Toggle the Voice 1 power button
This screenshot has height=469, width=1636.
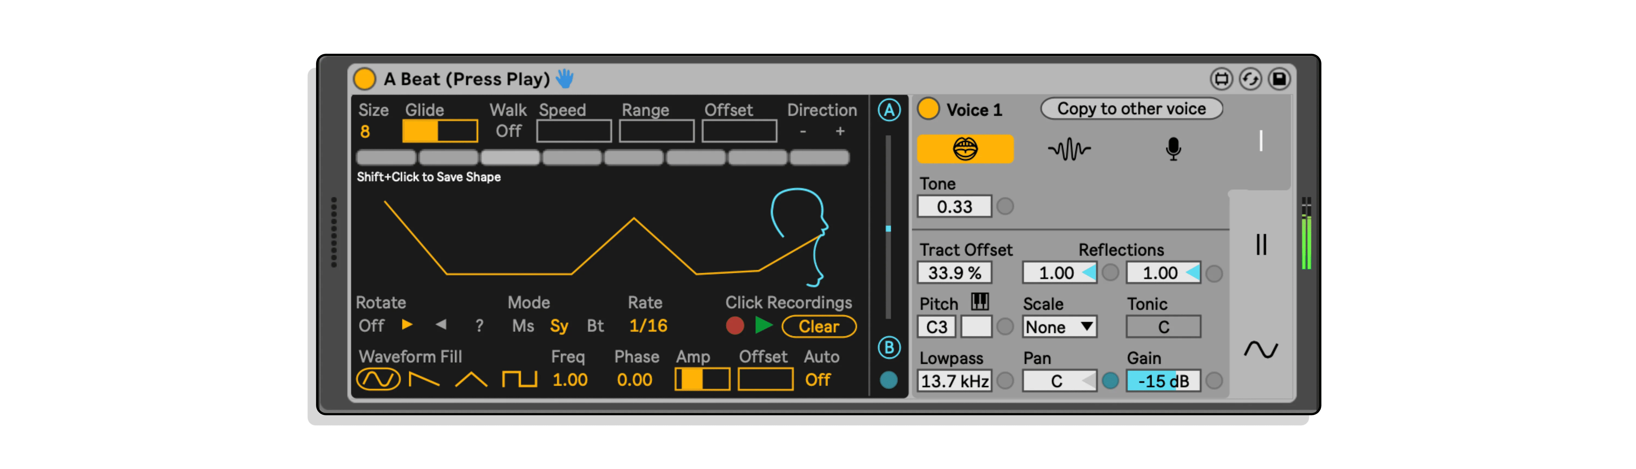(928, 109)
